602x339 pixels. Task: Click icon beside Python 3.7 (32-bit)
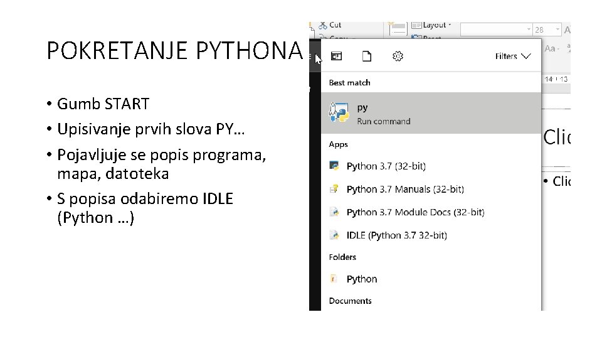[x=334, y=166]
